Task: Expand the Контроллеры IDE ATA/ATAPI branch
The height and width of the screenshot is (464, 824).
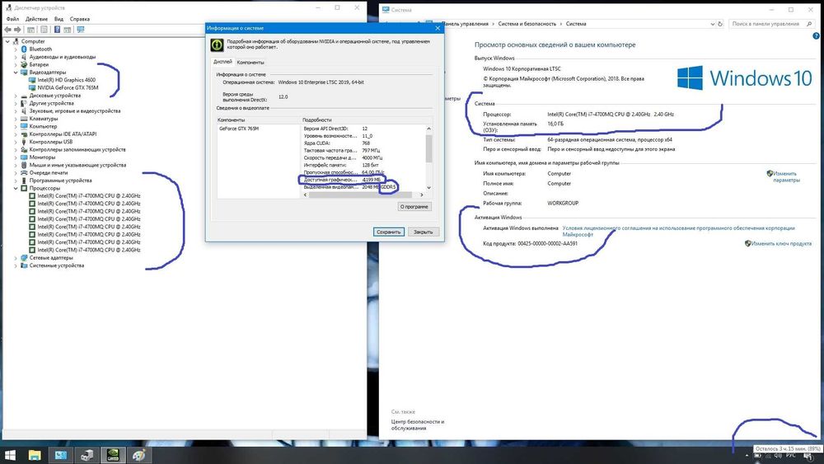Action: coord(16,134)
